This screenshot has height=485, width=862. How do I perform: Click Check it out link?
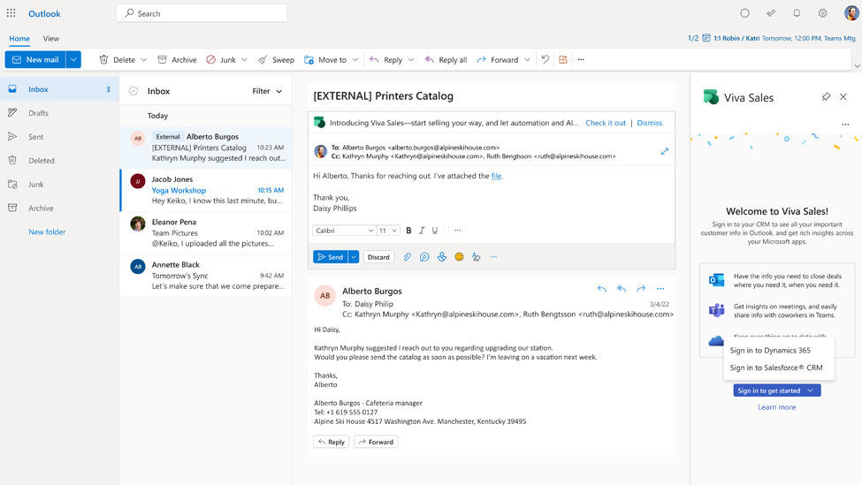coord(606,123)
